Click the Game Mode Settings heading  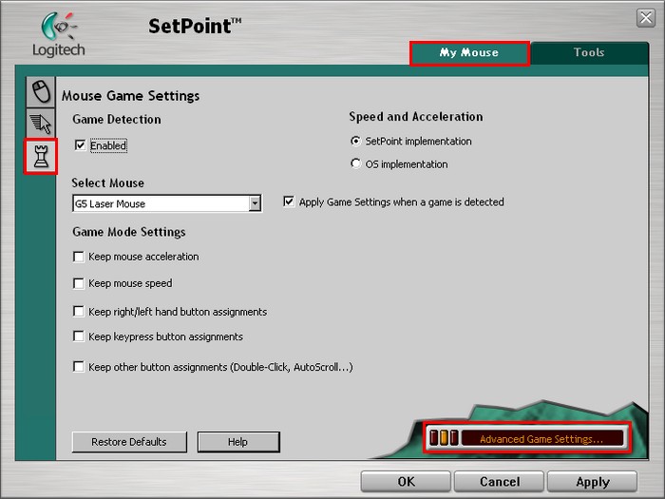pyautogui.click(x=129, y=232)
